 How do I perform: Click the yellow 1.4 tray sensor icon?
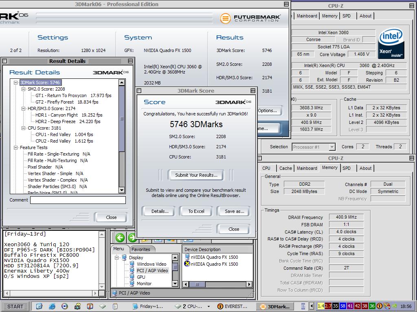pos(321,306)
